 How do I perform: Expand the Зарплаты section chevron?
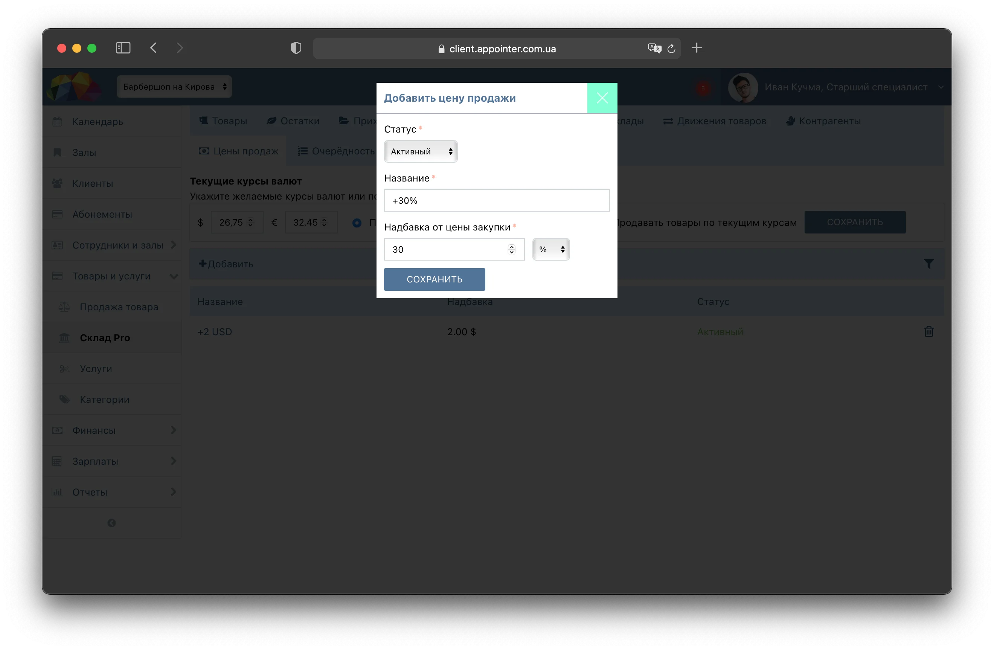[173, 461]
